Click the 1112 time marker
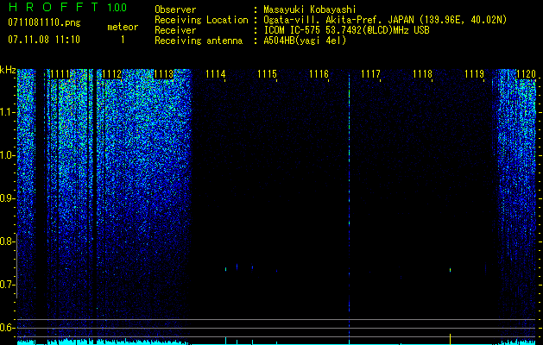This screenshot has width=543, height=345. 112,74
